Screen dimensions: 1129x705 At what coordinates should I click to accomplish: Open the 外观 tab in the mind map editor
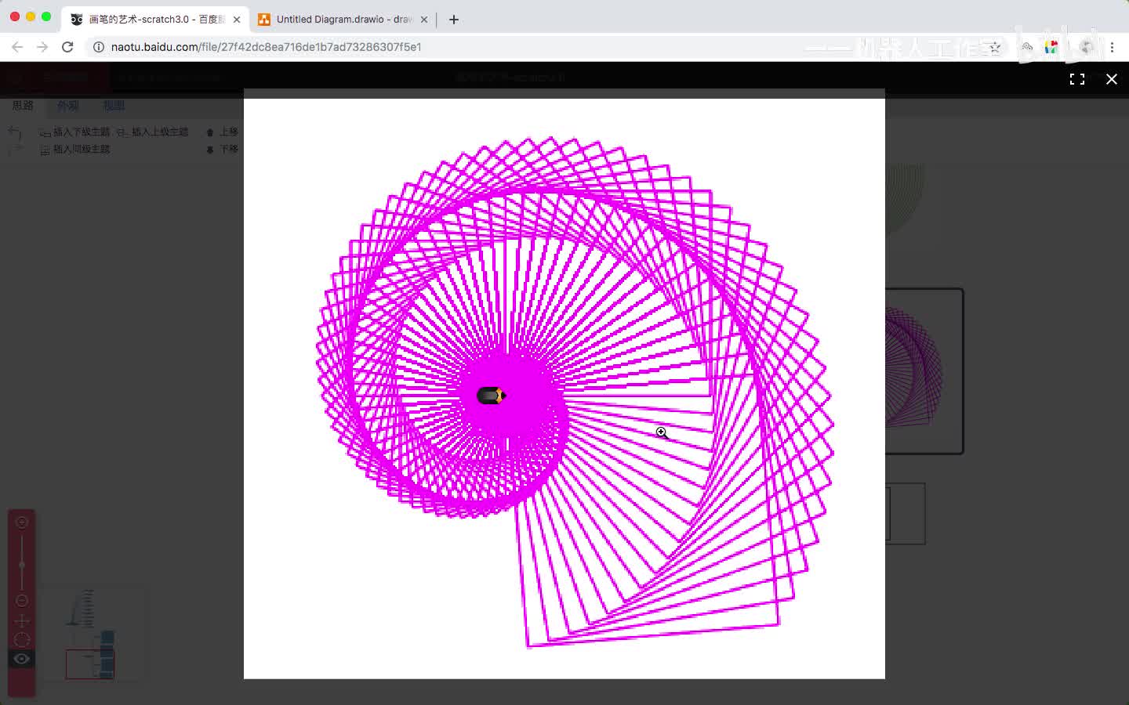click(68, 105)
